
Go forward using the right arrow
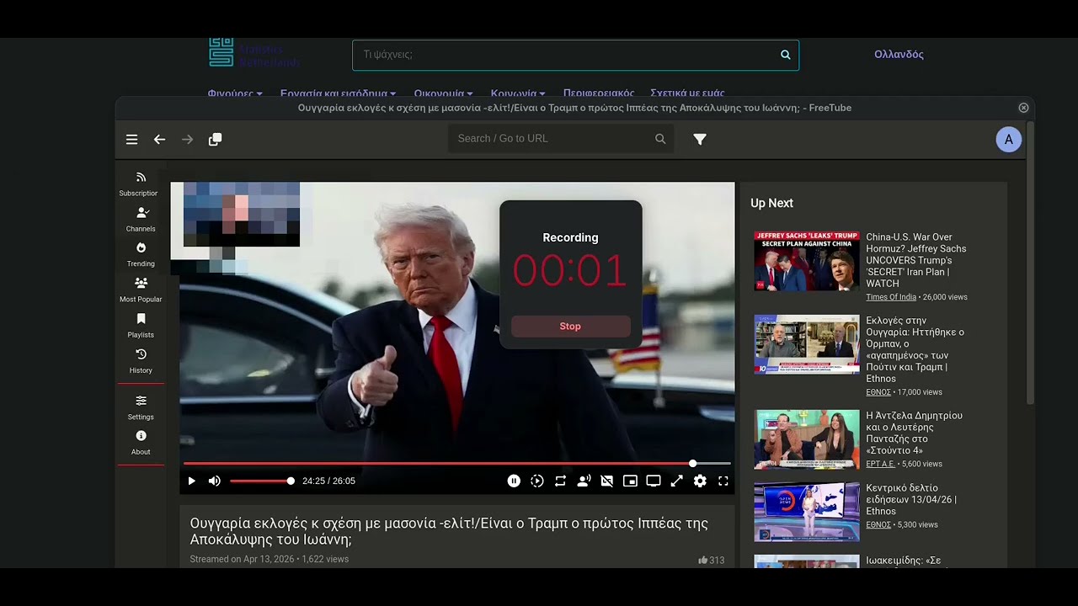(187, 140)
